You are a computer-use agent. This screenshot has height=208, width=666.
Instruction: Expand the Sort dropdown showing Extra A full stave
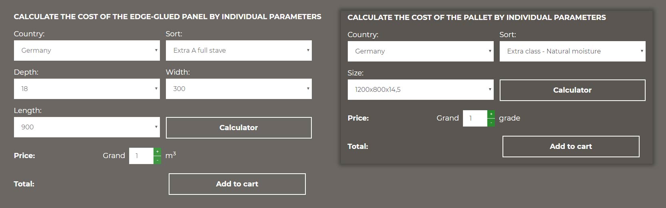(x=239, y=50)
